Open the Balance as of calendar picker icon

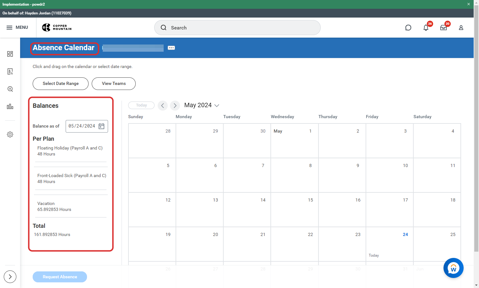coord(101,126)
